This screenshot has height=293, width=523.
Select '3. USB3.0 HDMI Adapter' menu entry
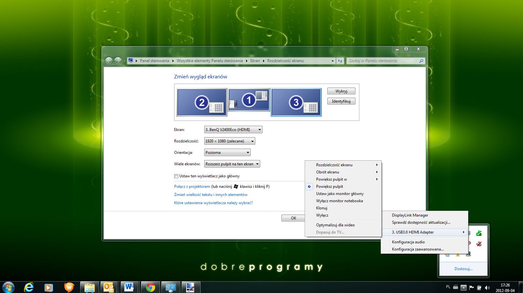click(x=424, y=232)
